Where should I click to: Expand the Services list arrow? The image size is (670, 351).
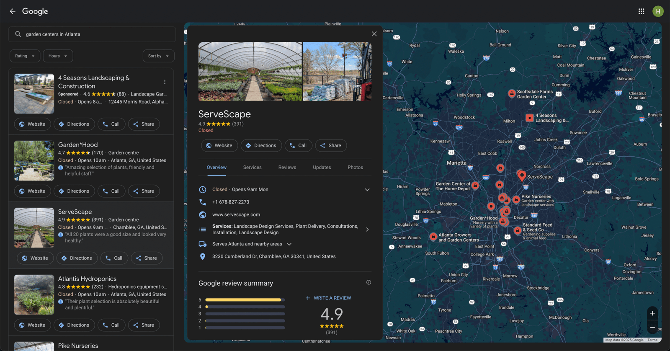tap(367, 230)
